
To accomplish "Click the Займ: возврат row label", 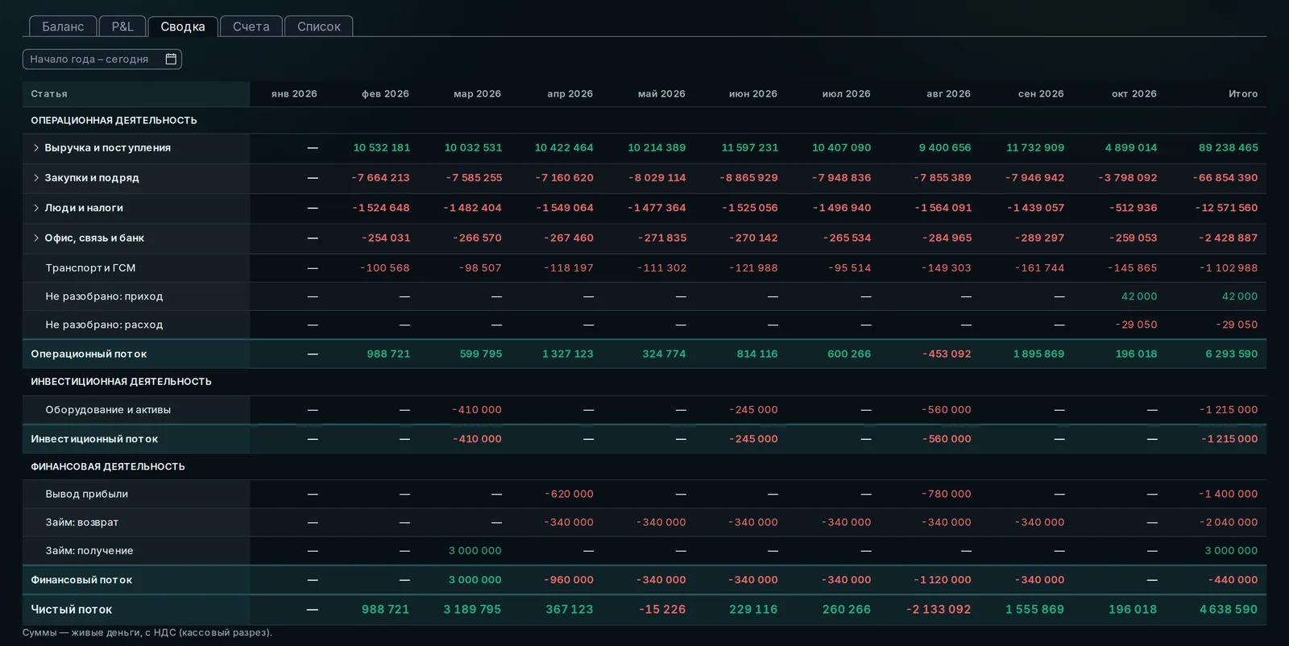I will (x=81, y=522).
